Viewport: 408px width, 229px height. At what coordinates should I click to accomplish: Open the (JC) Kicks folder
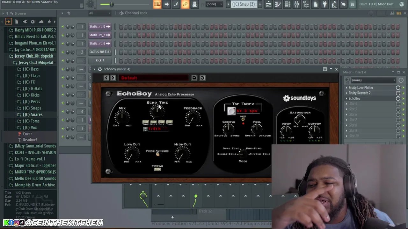click(x=29, y=95)
